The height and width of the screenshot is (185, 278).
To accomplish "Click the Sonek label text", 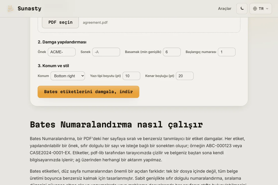I will pyautogui.click(x=85, y=52).
